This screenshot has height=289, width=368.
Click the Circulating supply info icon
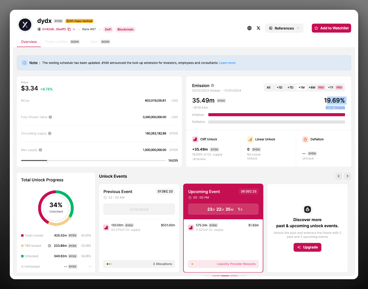(50, 133)
